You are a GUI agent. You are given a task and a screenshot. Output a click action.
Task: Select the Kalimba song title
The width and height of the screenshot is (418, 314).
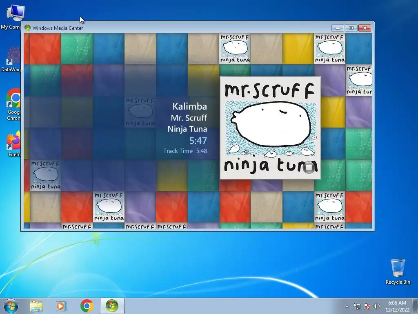189,106
